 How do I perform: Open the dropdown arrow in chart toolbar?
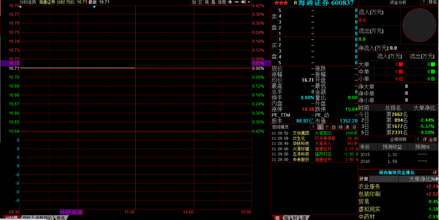pos(249,2)
